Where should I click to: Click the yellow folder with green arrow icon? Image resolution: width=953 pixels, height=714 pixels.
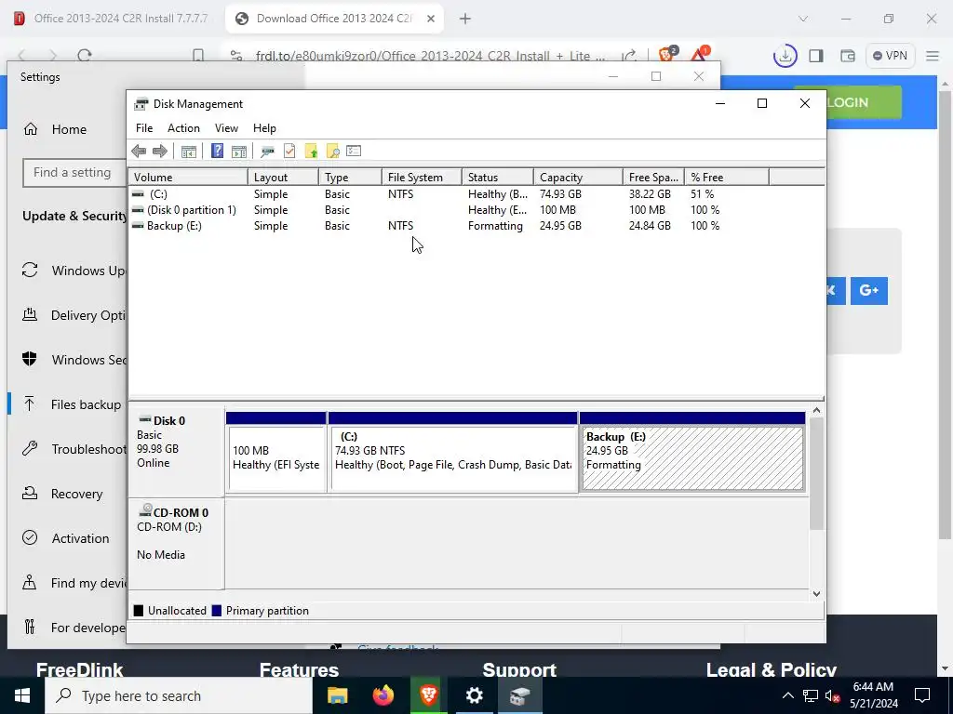(x=311, y=152)
